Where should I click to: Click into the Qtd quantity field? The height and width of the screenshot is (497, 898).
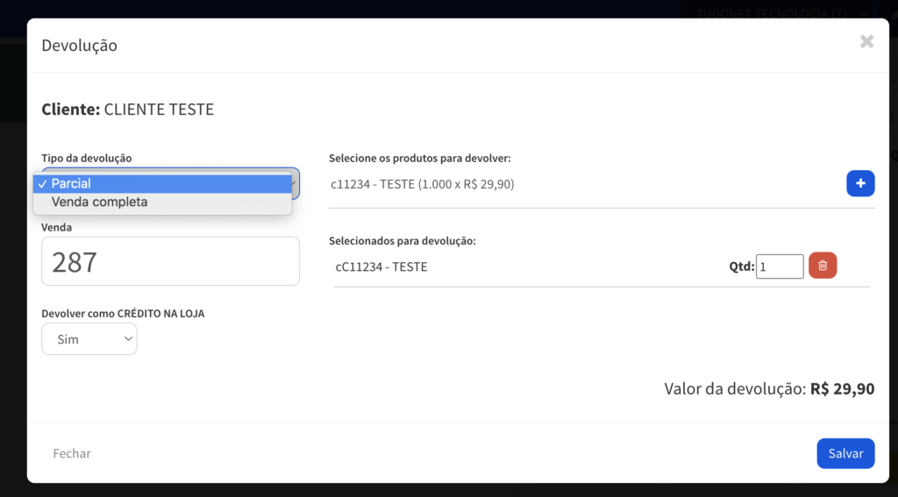780,266
